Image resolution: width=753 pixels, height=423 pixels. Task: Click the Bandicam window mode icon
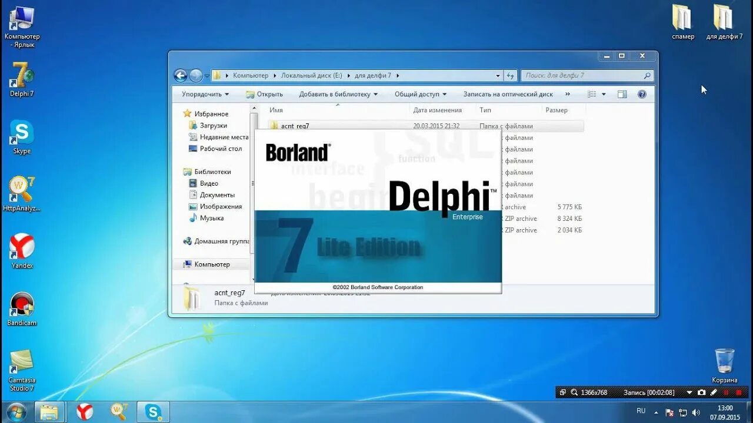(x=562, y=392)
